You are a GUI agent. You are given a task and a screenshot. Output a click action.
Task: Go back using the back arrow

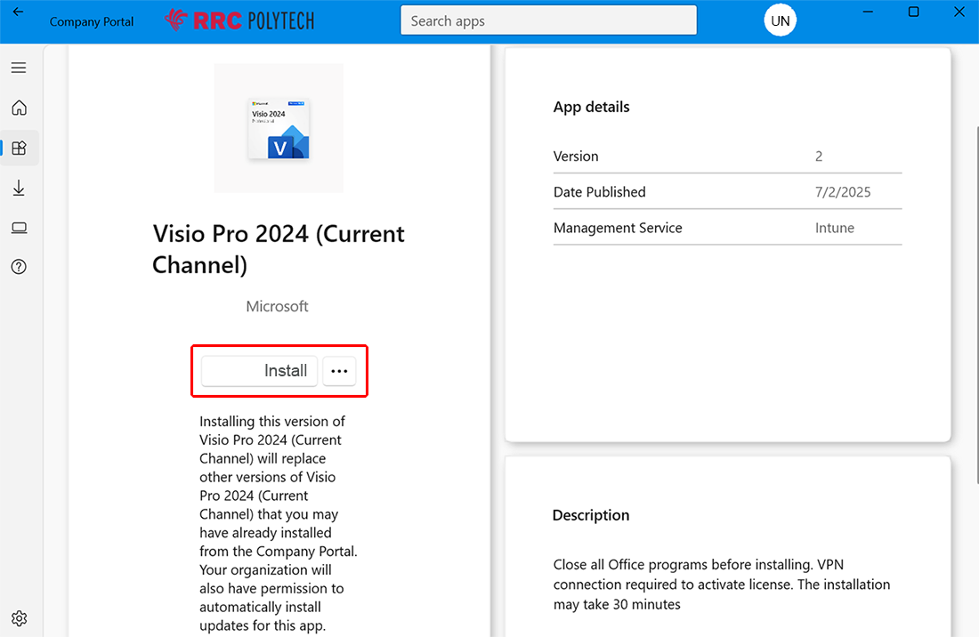click(18, 12)
